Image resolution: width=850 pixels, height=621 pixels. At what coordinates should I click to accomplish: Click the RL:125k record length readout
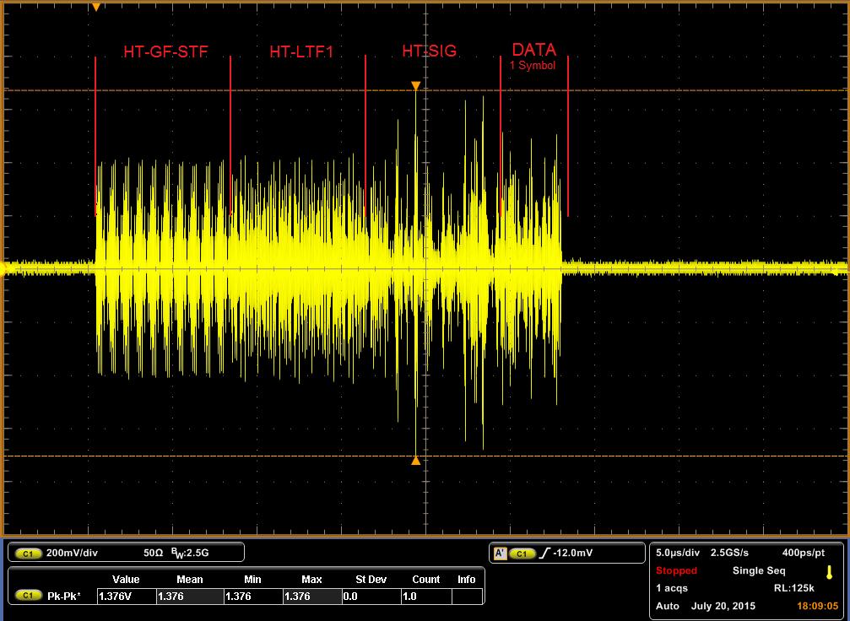793,588
